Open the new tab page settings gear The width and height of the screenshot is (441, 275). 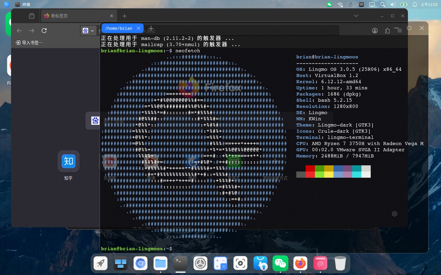coord(394,214)
